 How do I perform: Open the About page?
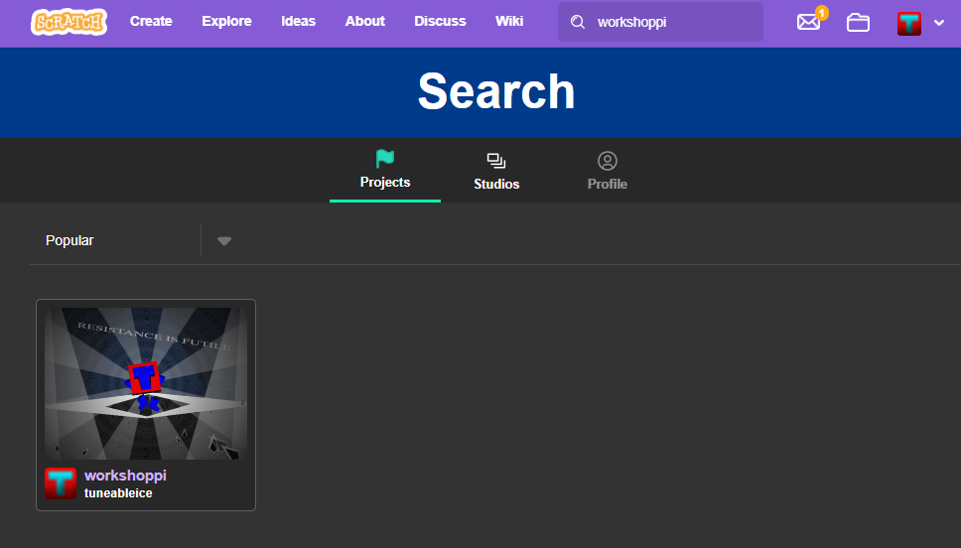point(365,22)
